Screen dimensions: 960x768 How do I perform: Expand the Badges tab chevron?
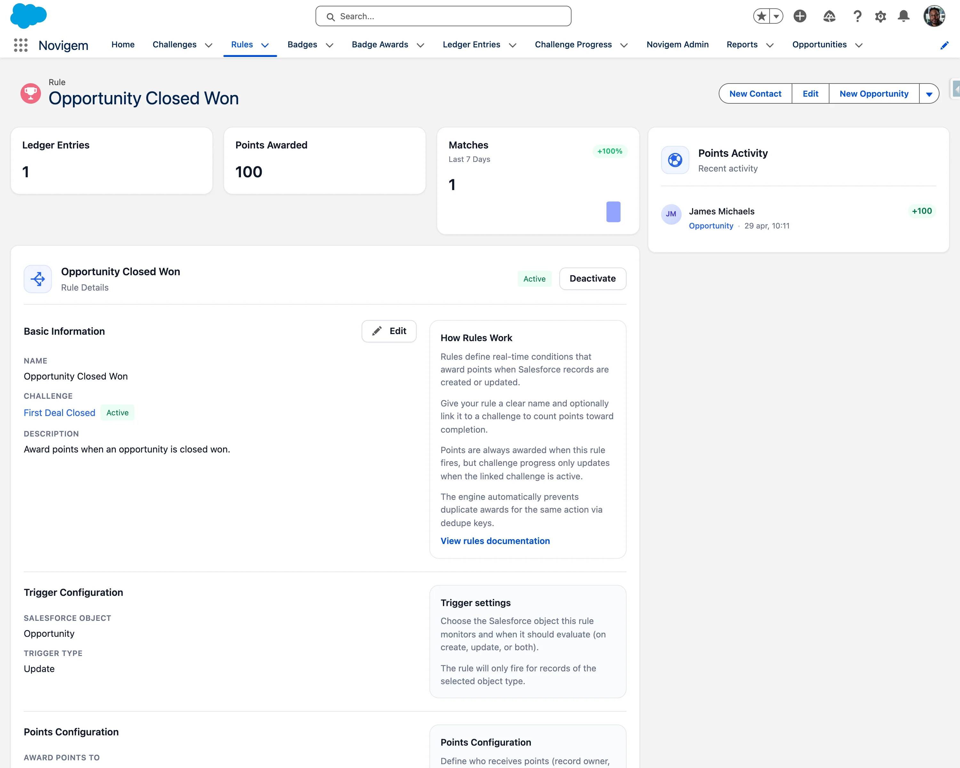[x=330, y=45]
